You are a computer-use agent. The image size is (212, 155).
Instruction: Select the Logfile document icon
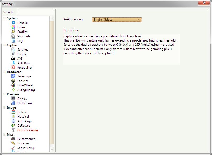tap(13, 54)
